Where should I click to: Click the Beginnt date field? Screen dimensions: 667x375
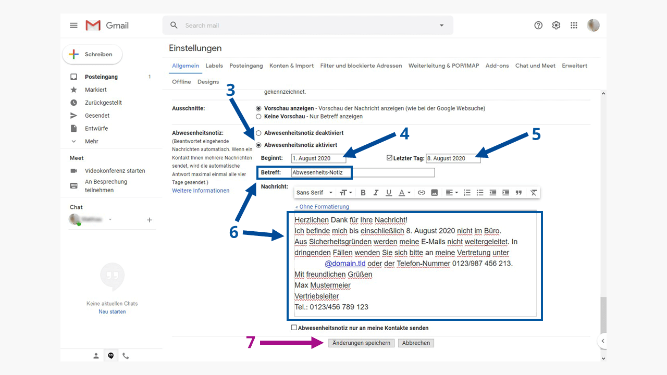(318, 158)
